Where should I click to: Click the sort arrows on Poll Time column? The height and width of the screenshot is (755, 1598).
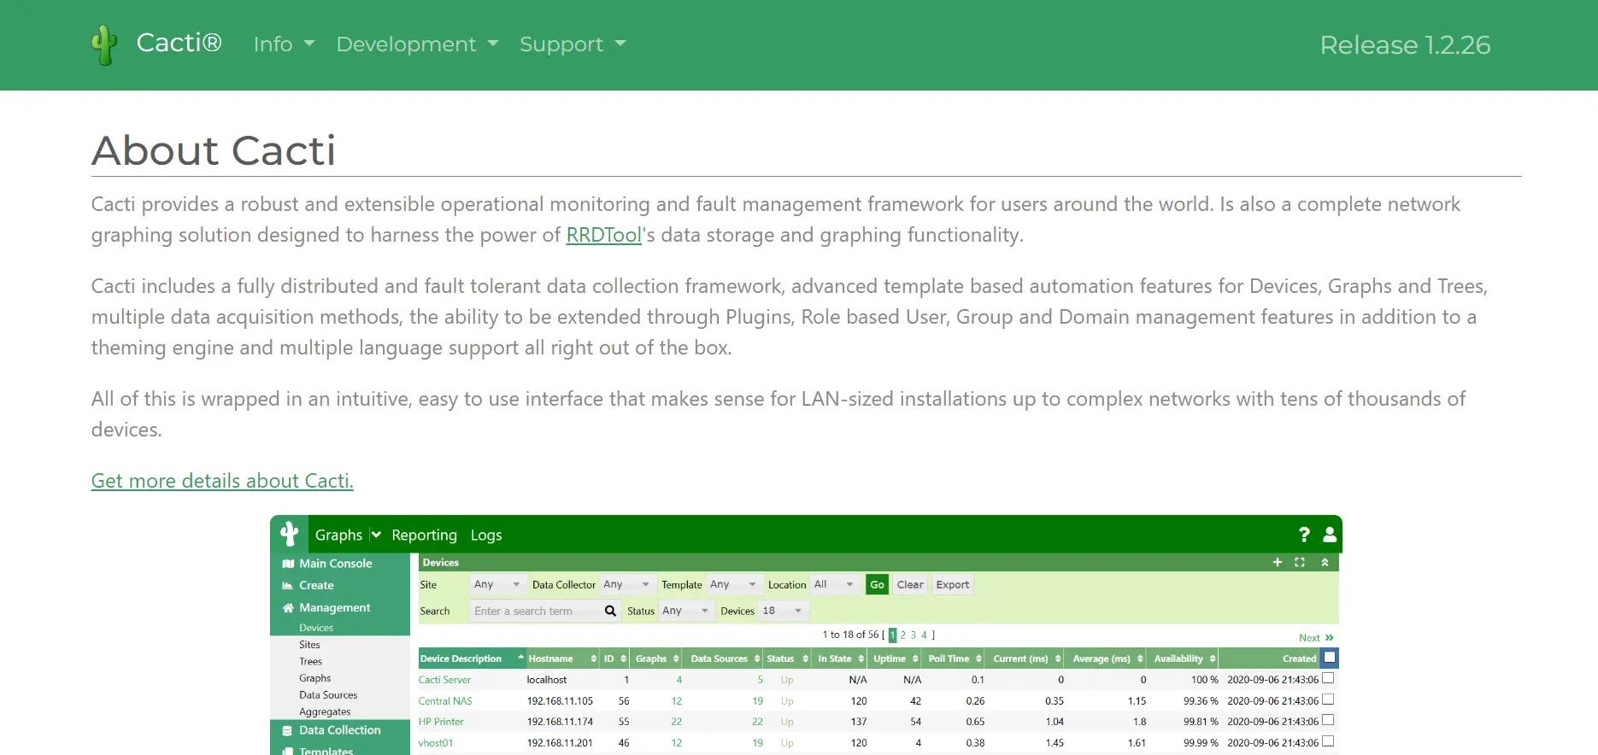point(978,658)
